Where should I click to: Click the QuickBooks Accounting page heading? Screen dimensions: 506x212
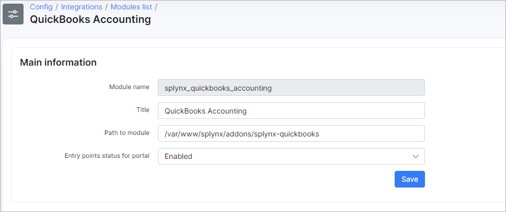click(x=90, y=20)
